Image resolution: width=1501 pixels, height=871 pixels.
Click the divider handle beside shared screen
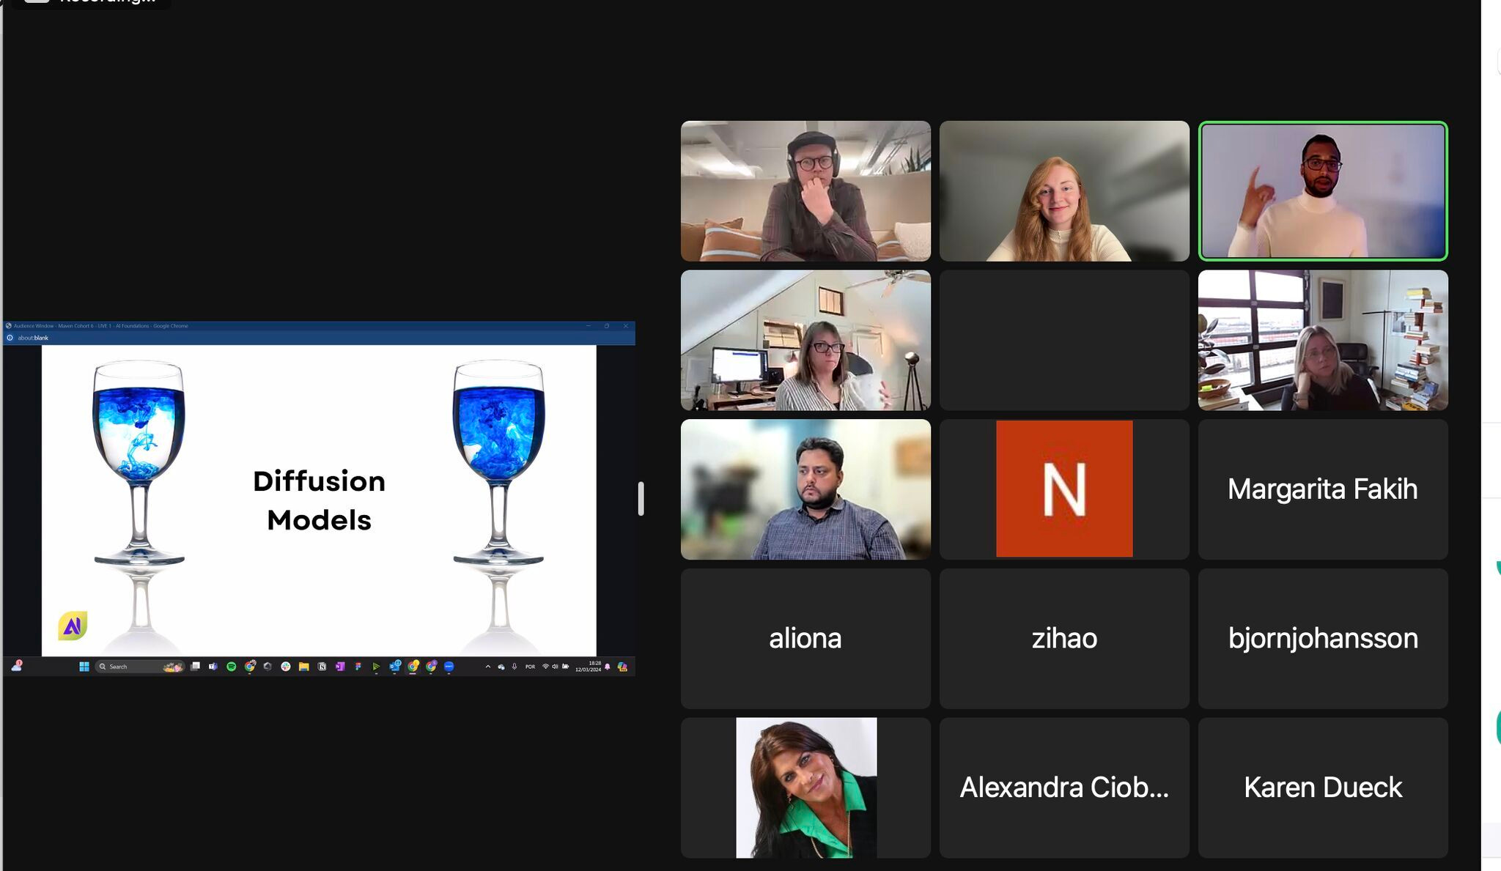click(641, 499)
